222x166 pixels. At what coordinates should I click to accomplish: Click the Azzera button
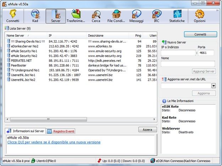tap(147, 130)
